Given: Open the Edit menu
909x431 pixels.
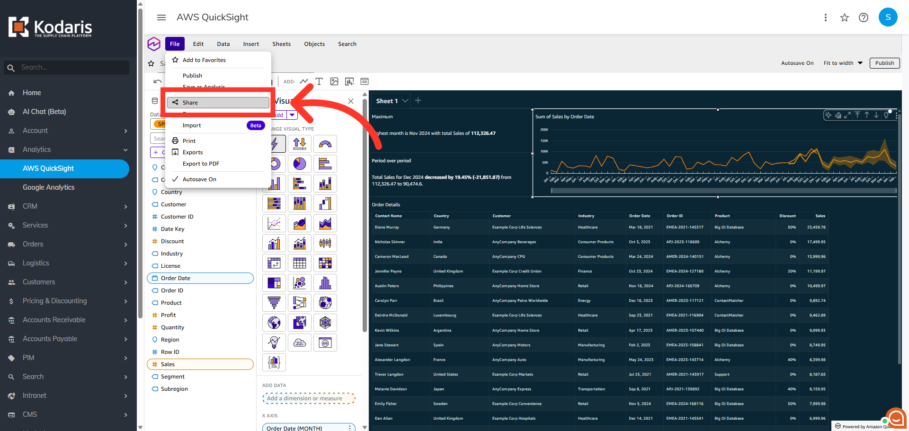Looking at the screenshot, I should point(198,44).
